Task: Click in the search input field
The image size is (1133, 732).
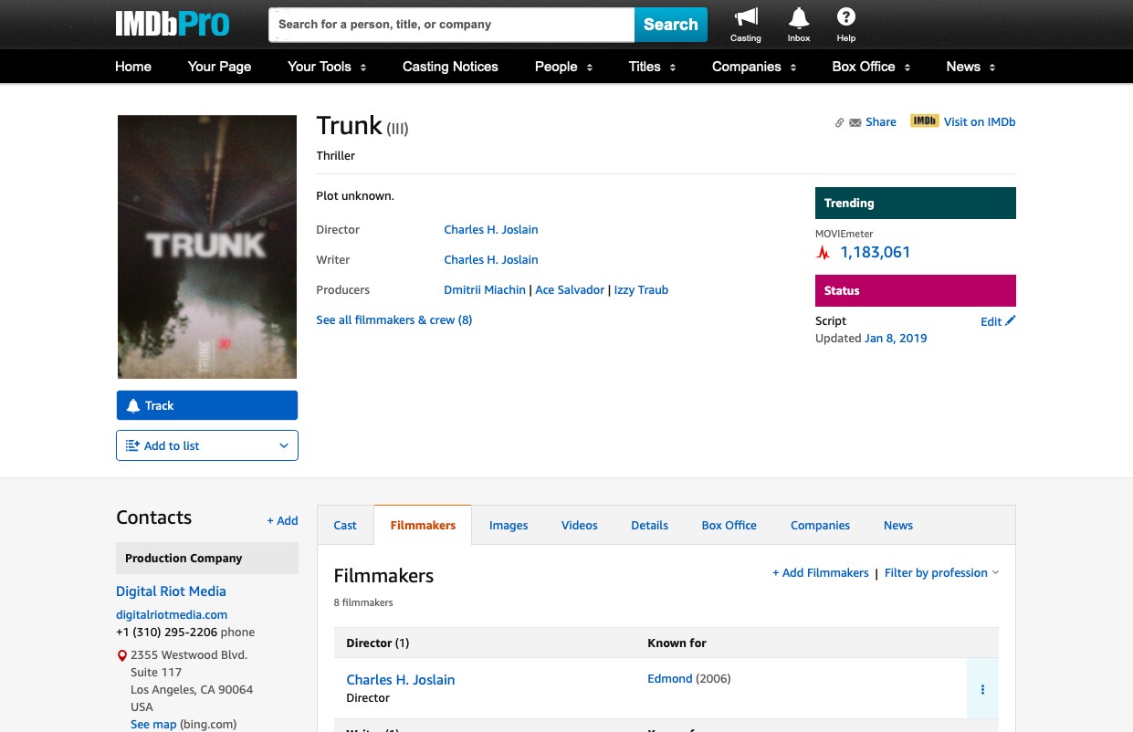Action: point(452,25)
